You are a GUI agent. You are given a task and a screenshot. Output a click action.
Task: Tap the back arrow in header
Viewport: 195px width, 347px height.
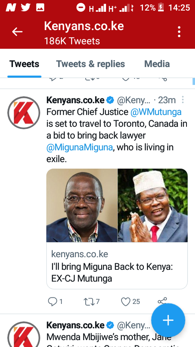(x=17, y=32)
